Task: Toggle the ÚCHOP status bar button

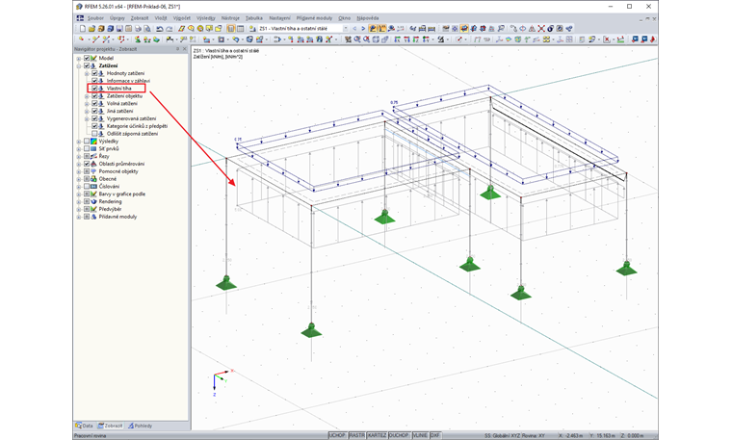Action: [x=337, y=435]
